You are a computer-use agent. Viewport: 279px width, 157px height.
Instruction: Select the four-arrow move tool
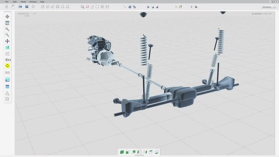coord(7,41)
